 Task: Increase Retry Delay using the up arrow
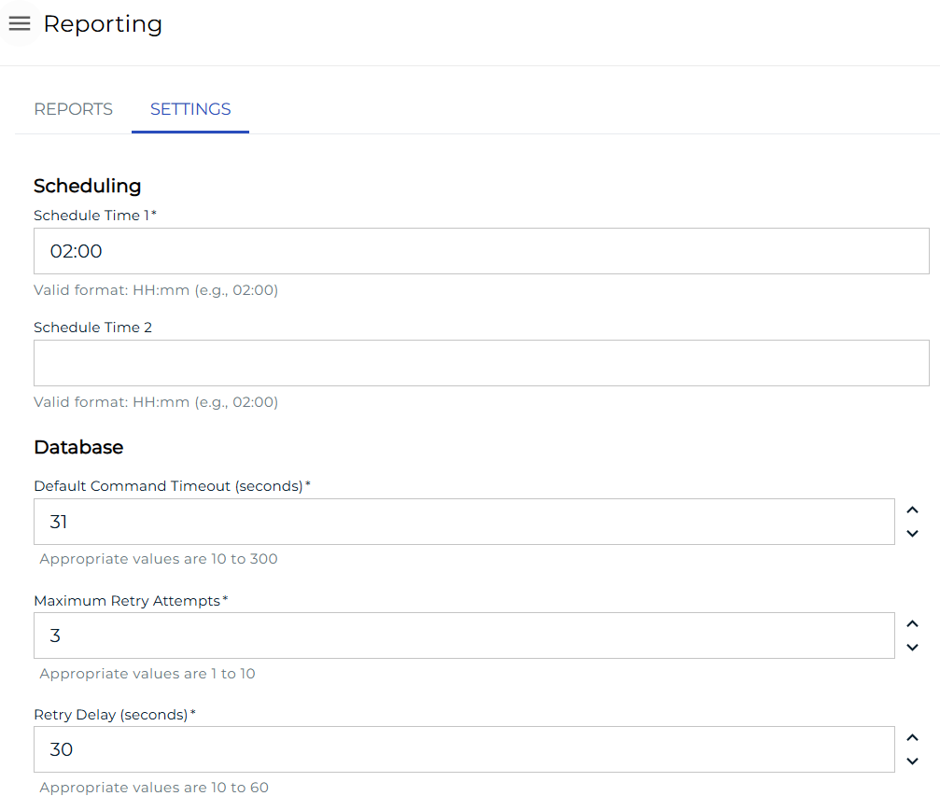(x=912, y=737)
